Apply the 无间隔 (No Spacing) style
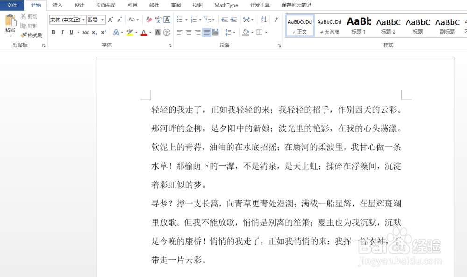Screen dimensions: 467x277 point(329,26)
